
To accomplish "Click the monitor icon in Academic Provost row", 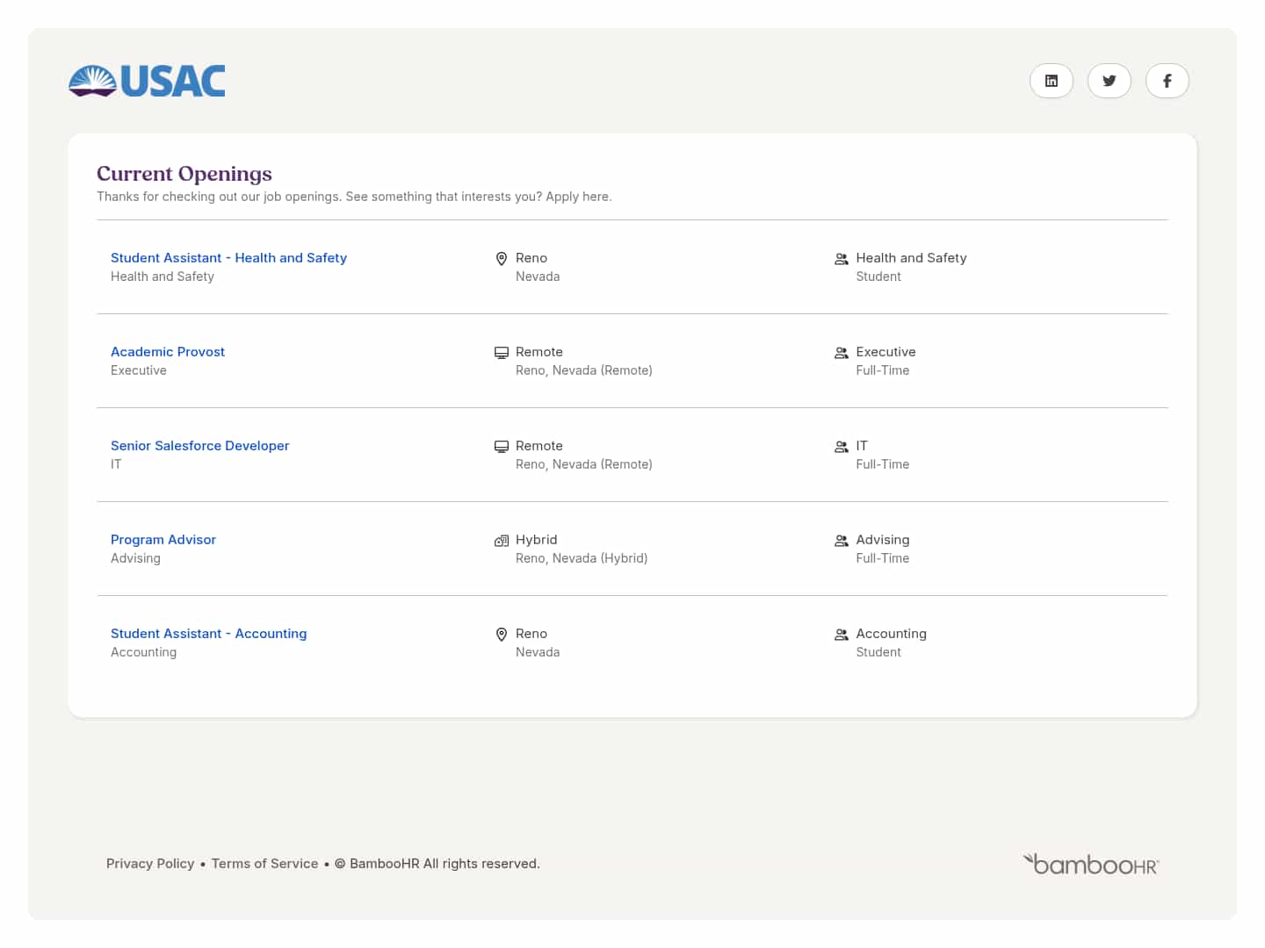I will tap(502, 353).
